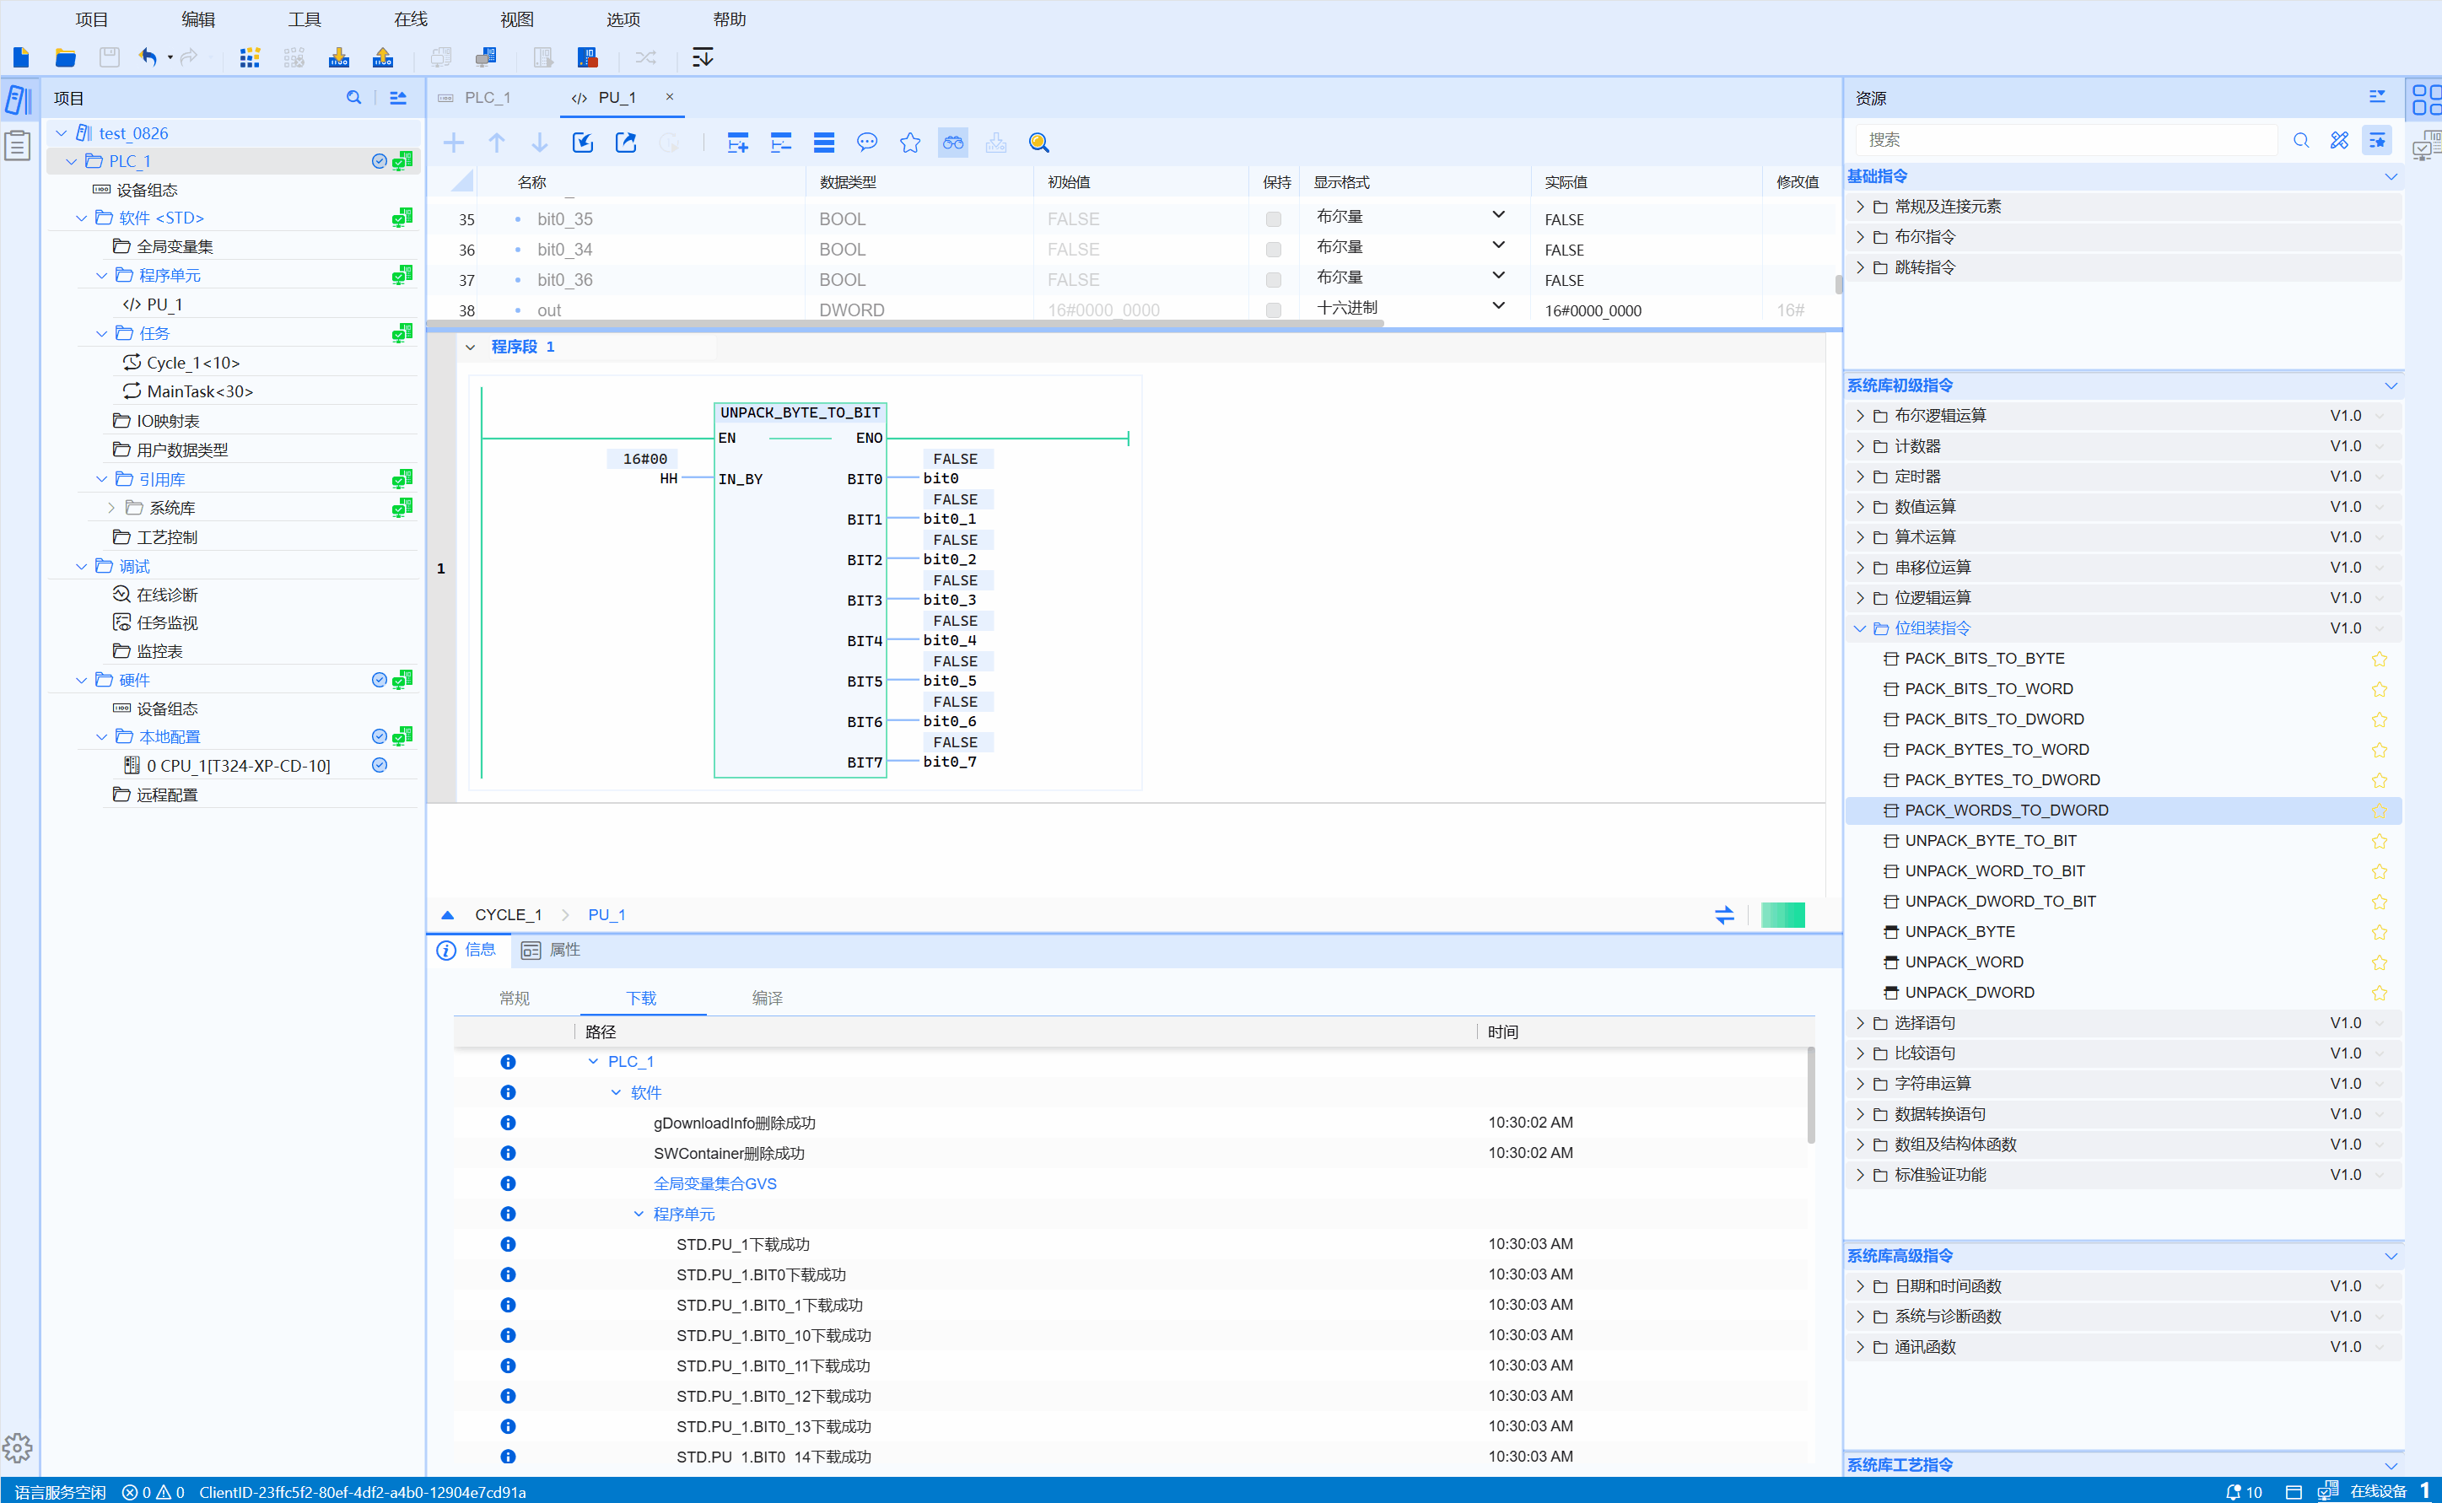This screenshot has width=2442, height=1503.
Task: Expand the 计数器 instruction folder
Action: pos(1860,446)
